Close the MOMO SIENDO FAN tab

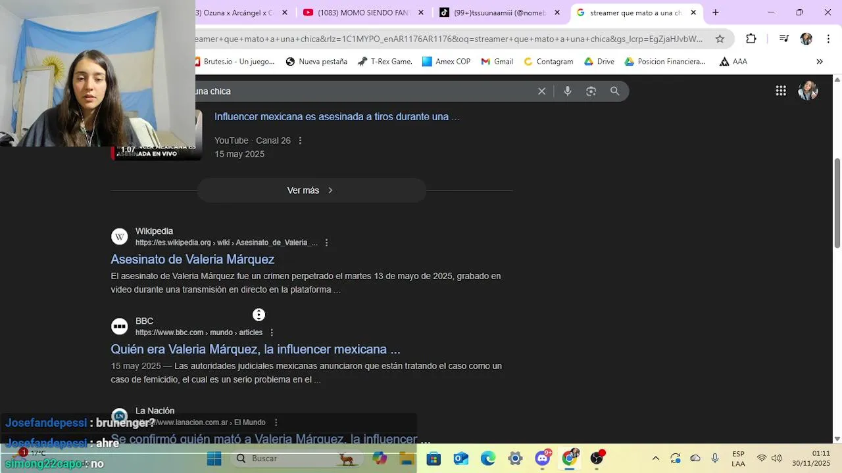(x=422, y=12)
